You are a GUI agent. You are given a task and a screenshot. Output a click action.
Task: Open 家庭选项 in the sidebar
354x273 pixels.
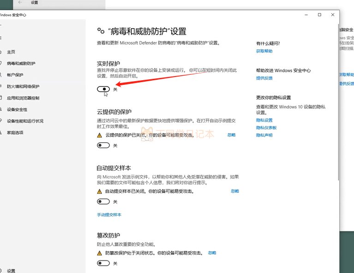tap(15, 132)
